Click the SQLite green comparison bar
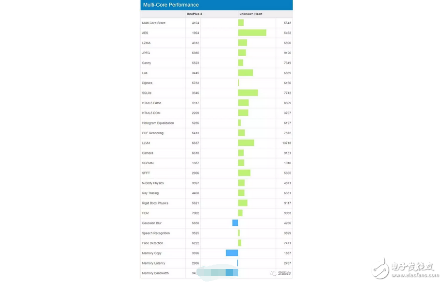The image size is (443, 283). pos(248,93)
